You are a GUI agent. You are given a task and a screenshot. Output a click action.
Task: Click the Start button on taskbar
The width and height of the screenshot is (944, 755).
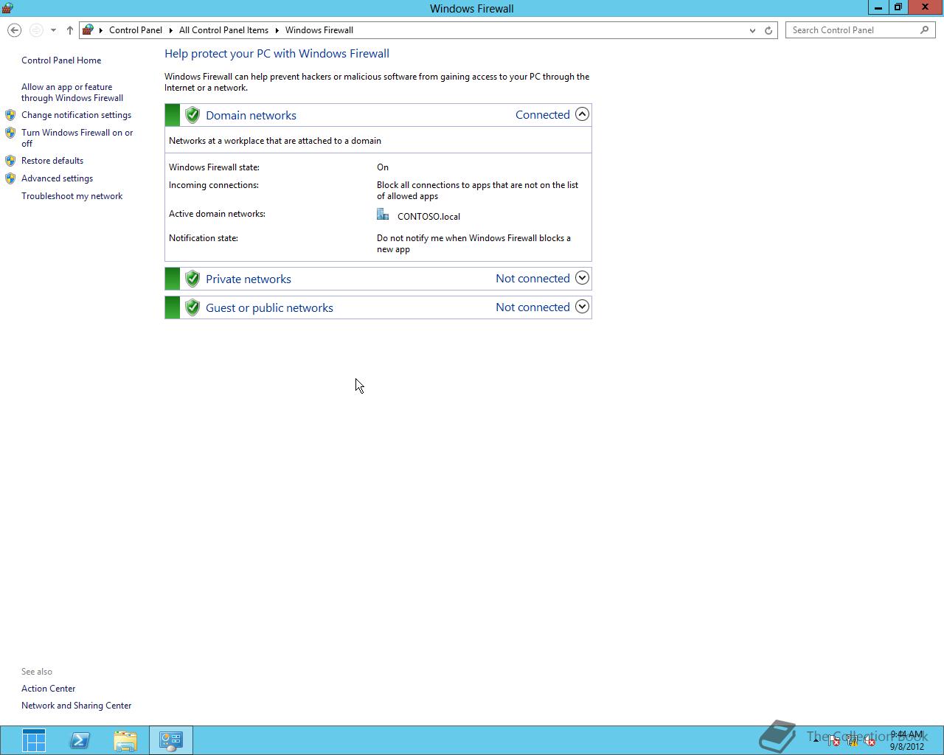[x=33, y=740]
